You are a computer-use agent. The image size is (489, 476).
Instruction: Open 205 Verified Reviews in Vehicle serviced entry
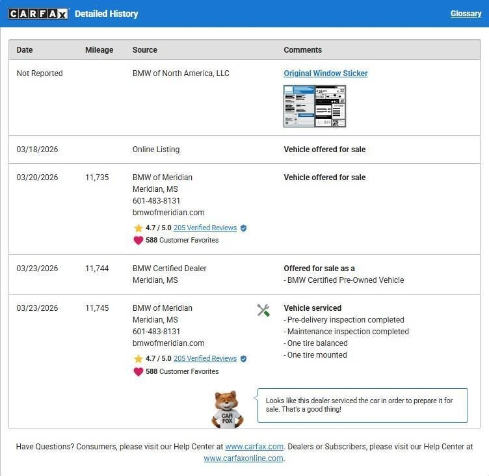tap(205, 359)
